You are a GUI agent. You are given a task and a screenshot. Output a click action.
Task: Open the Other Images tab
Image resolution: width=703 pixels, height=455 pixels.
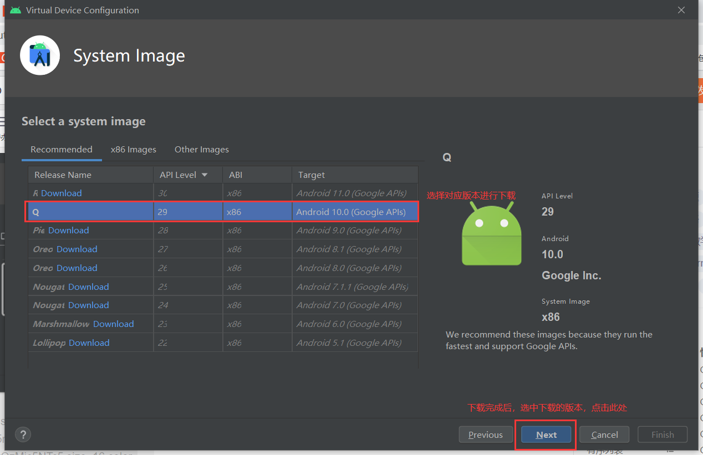click(x=202, y=150)
